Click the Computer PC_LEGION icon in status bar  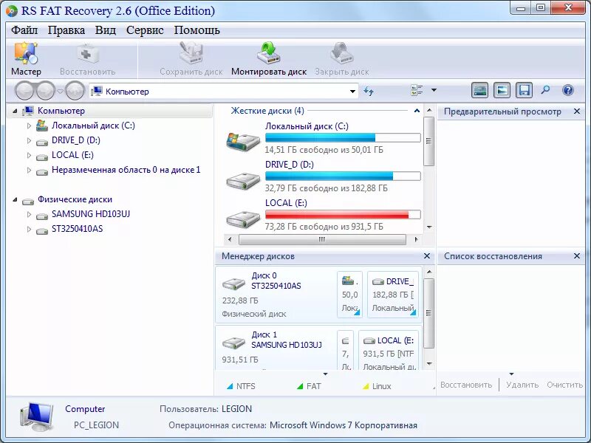click(36, 416)
